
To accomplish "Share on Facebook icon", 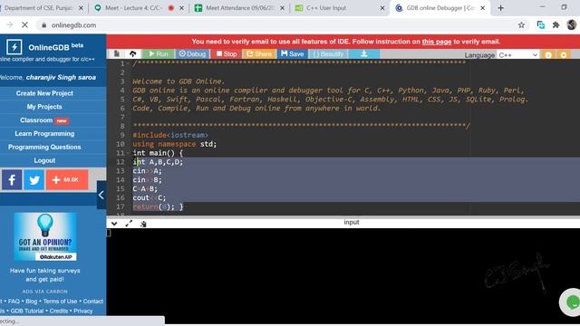I will [x=12, y=180].
